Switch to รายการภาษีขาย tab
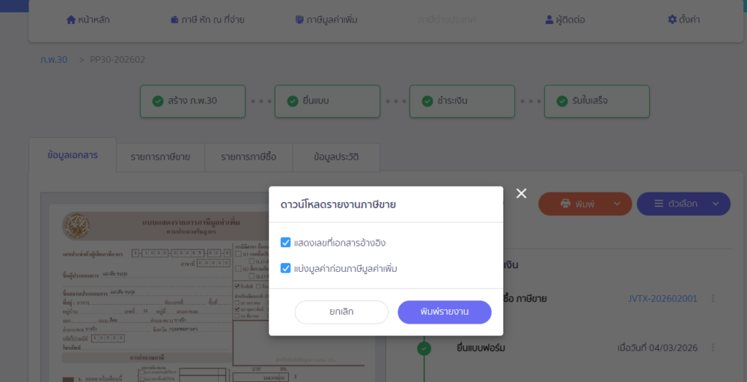The image size is (747, 382). [x=160, y=157]
